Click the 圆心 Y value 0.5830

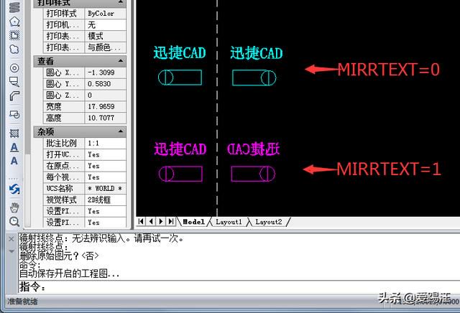click(x=106, y=84)
